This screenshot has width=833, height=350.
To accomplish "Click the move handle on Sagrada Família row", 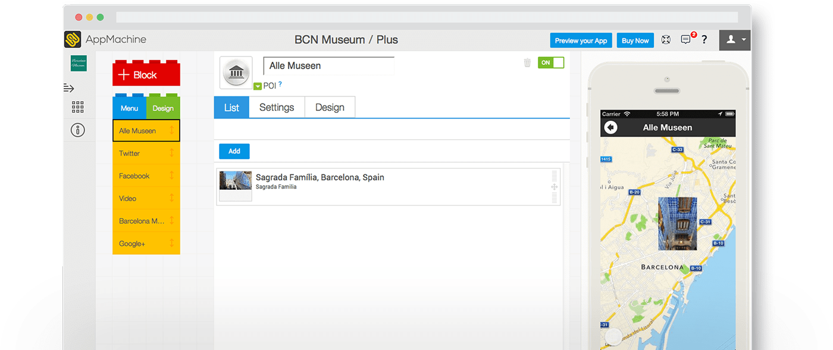I will coord(555,187).
